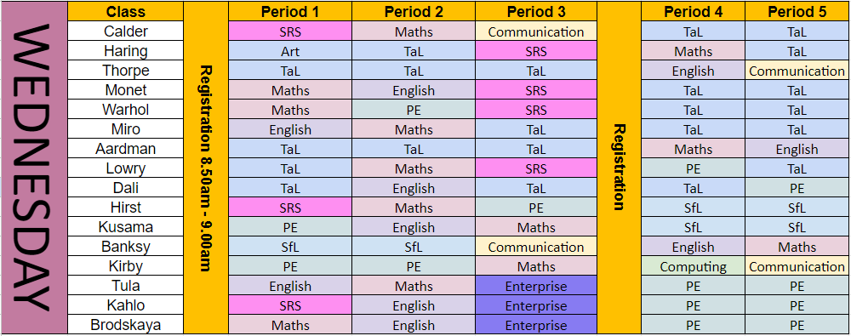The image size is (851, 336).
Task: Select Banksy's Period 1 SfL cell
Action: pyautogui.click(x=290, y=247)
